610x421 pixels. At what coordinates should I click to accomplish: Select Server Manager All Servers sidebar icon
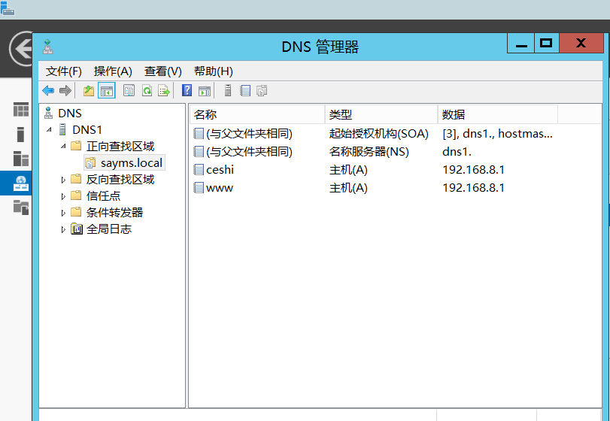(21, 159)
